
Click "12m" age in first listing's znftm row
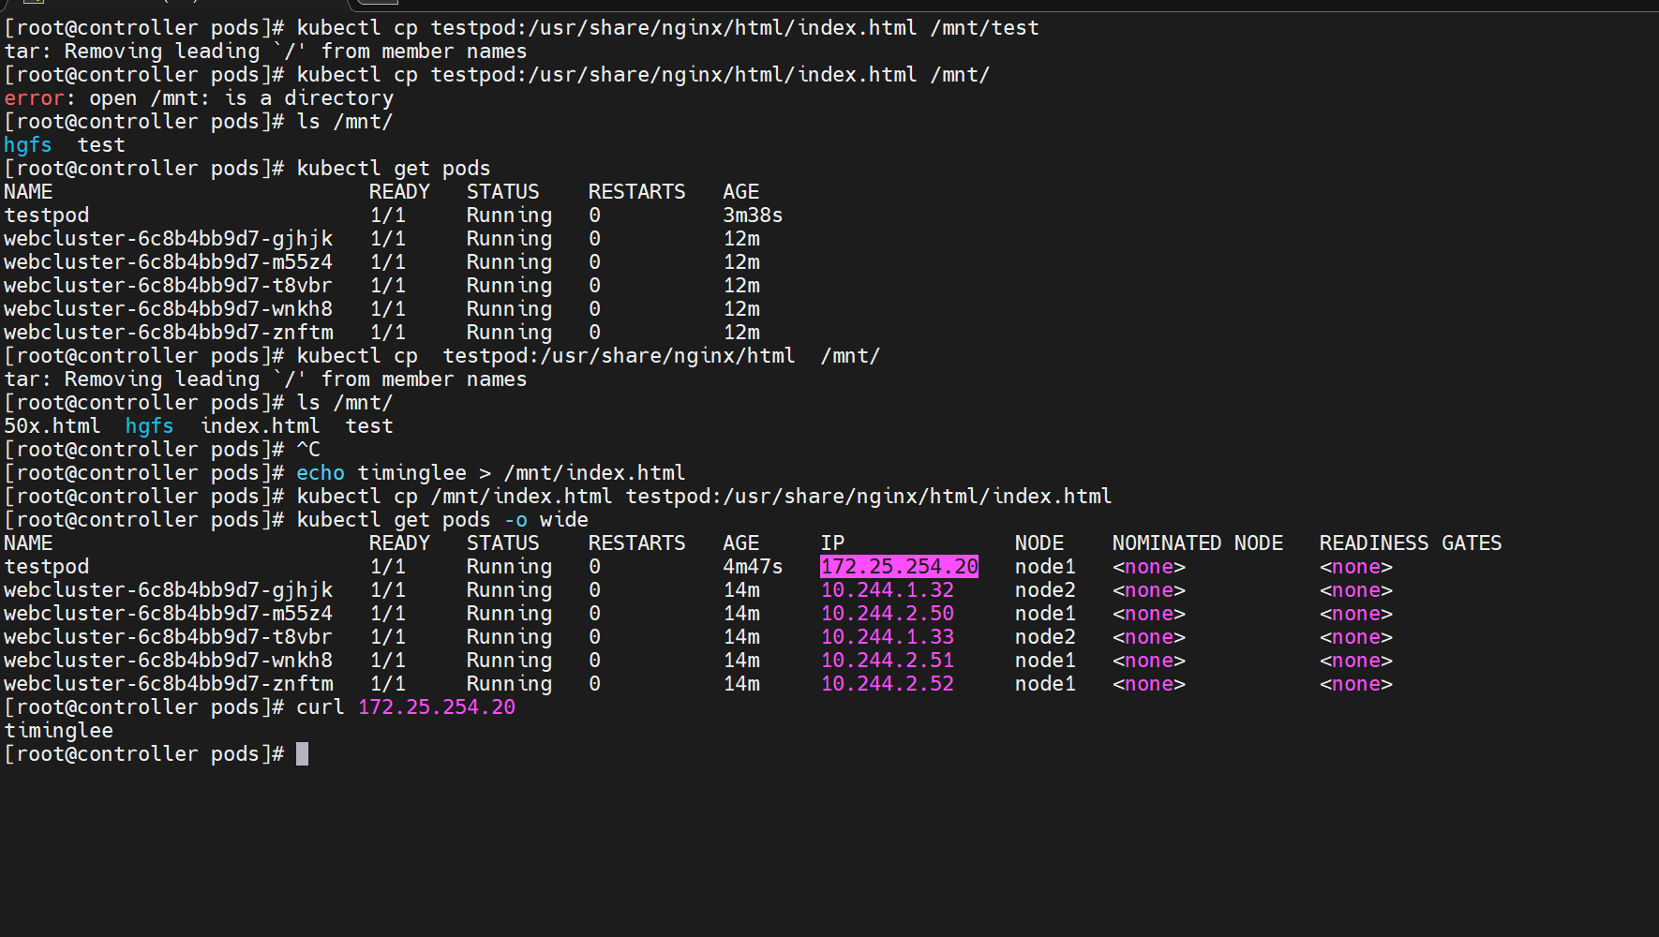[741, 333]
